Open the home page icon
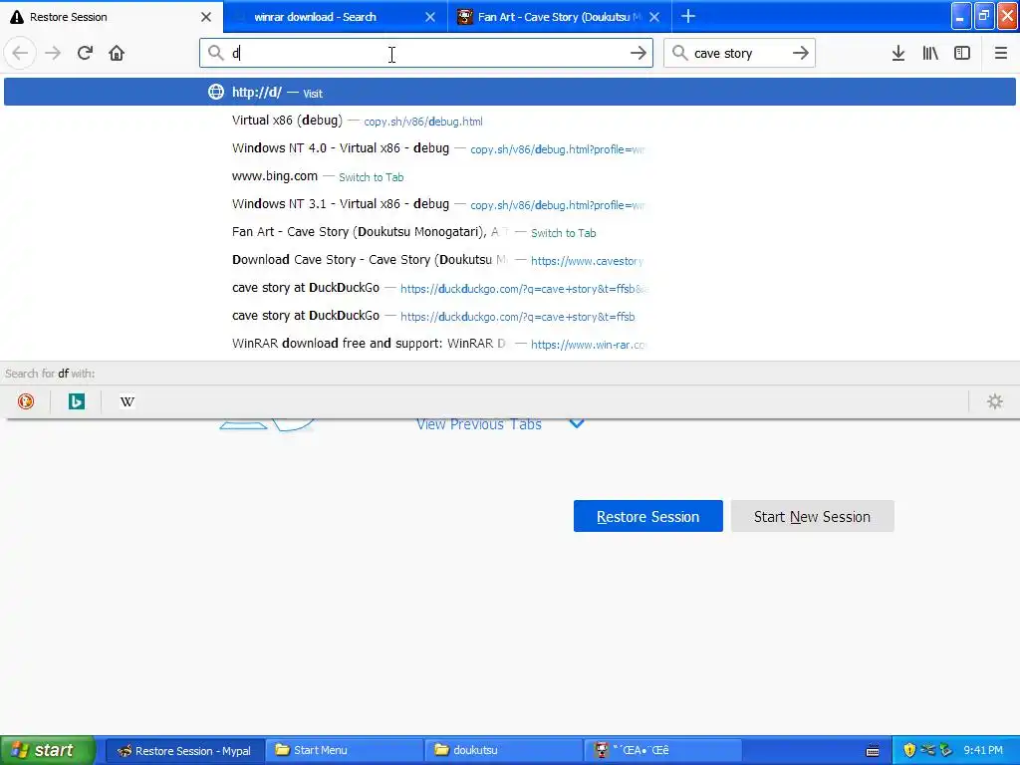This screenshot has height=765, width=1020. click(x=117, y=53)
